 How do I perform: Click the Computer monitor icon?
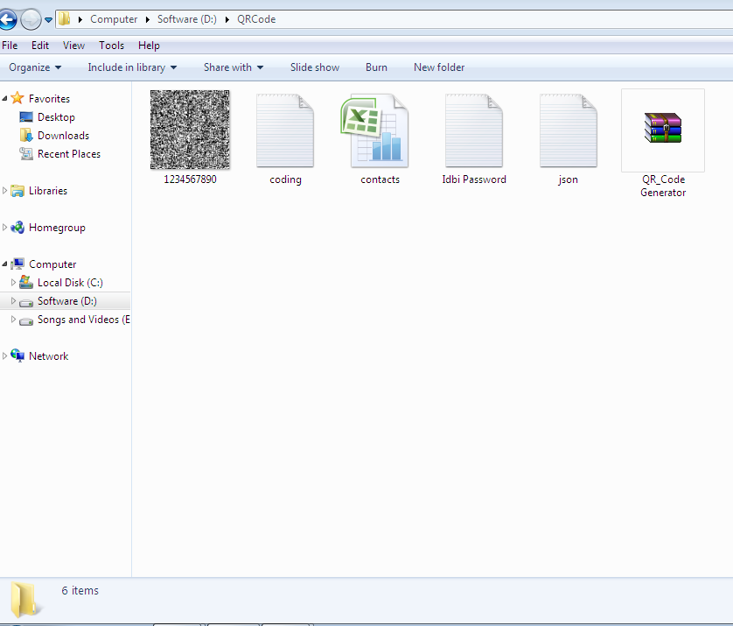(x=17, y=264)
